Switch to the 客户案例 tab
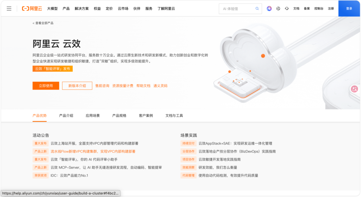 pyautogui.click(x=146, y=116)
